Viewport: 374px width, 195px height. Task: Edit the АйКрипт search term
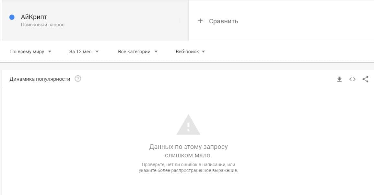tap(34, 17)
